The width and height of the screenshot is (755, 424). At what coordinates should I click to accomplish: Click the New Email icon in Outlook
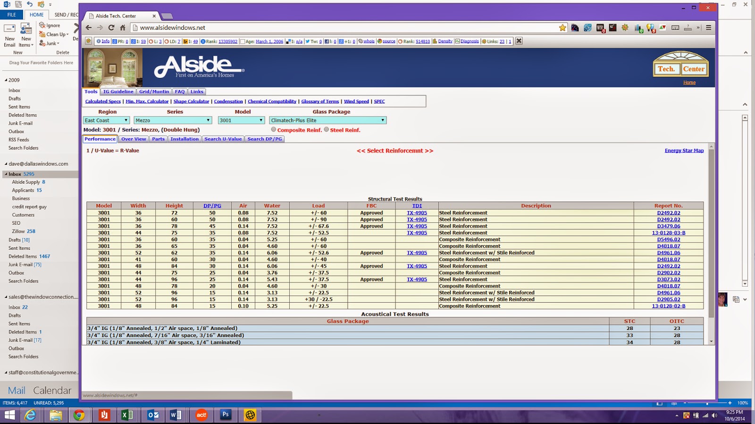coord(9,35)
